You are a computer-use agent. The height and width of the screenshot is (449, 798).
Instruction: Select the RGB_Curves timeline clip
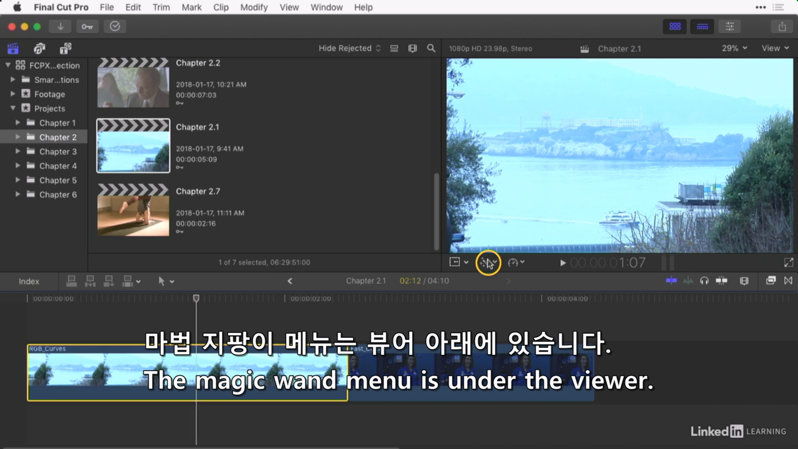pyautogui.click(x=187, y=372)
